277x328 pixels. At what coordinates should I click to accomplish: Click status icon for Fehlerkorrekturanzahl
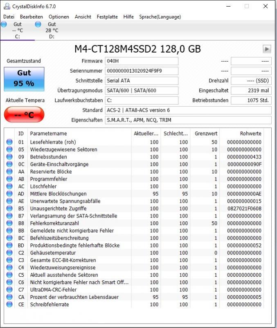[x=9, y=223]
